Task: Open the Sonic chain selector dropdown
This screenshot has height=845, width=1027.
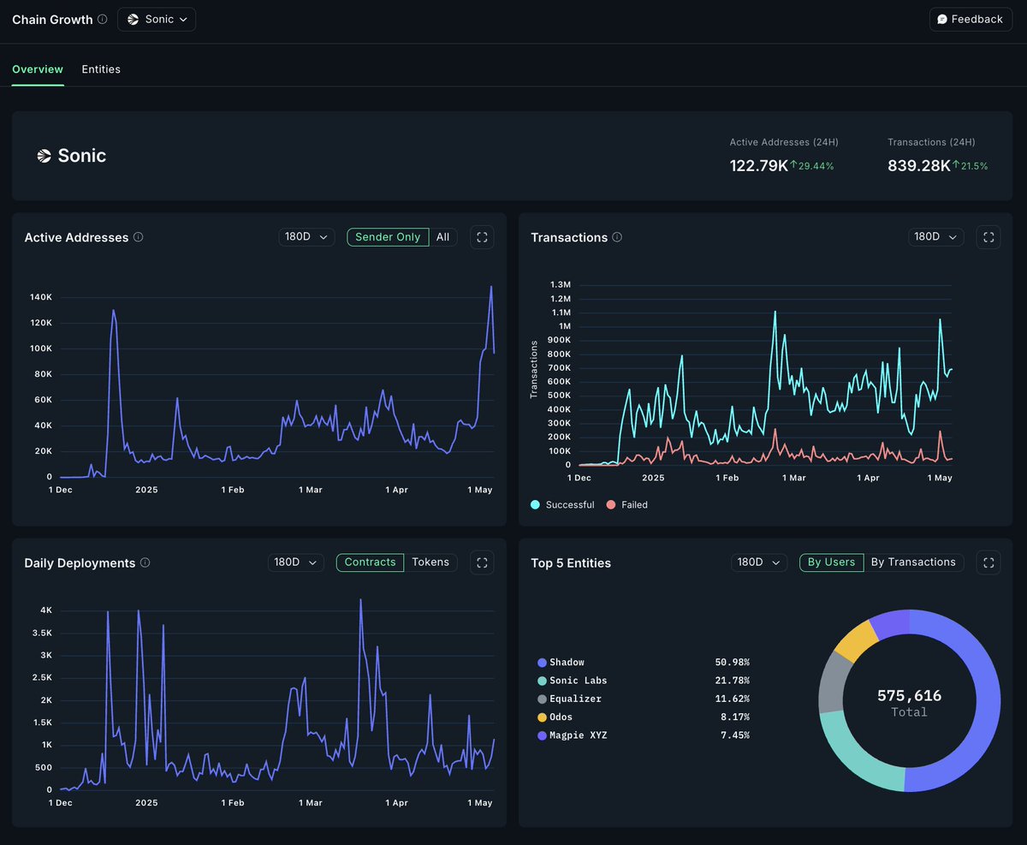Action: pos(157,19)
